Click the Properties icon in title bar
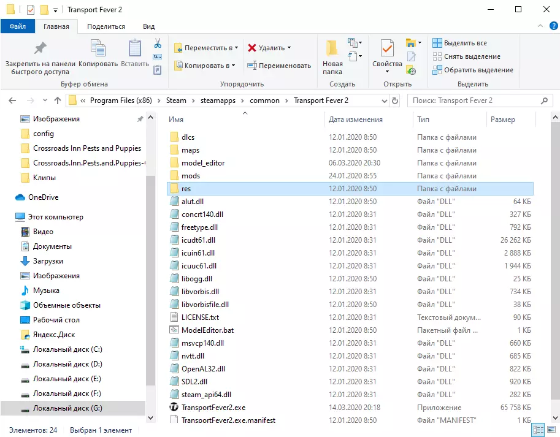 click(31, 10)
